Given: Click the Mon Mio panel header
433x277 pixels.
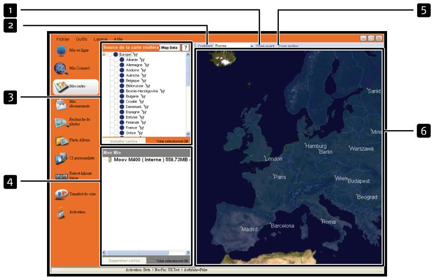Looking at the screenshot, I should tap(146, 153).
